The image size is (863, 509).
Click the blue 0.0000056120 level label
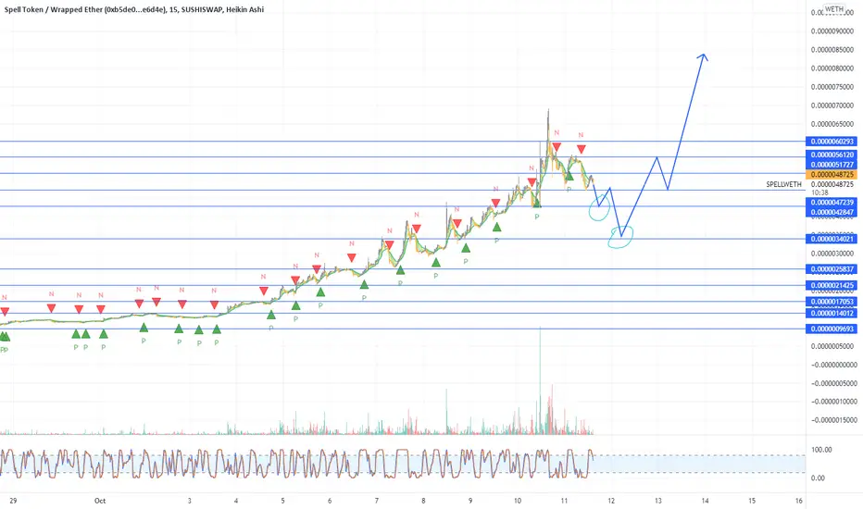click(832, 155)
